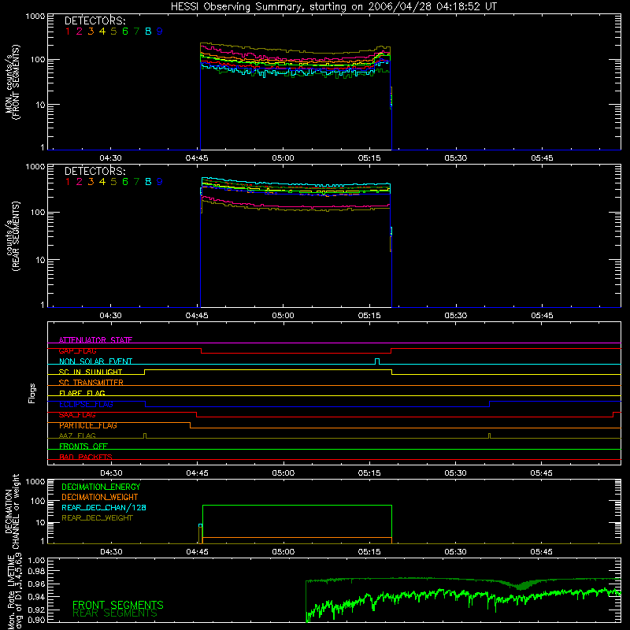Viewport: 630px width, 630px height.
Task: Click 'FRONT SEGMENTS' legend in livetime panel
Action: click(118, 605)
